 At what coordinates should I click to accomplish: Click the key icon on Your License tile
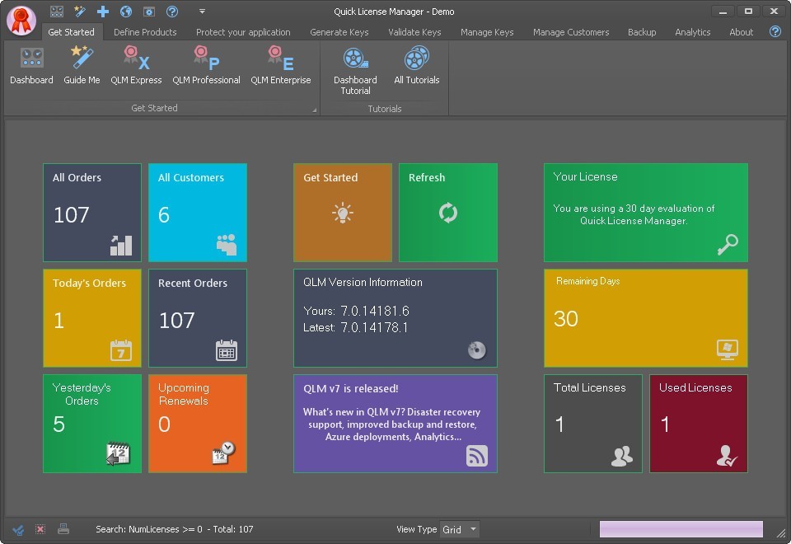tap(728, 245)
